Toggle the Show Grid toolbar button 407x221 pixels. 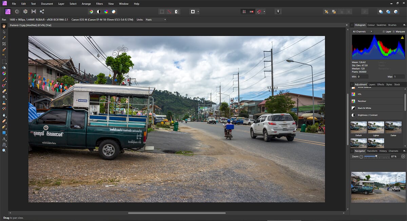coord(244,12)
